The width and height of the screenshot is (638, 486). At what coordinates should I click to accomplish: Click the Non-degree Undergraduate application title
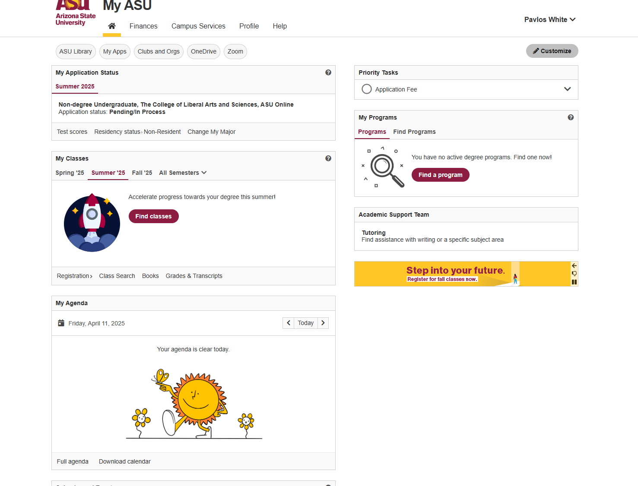176,104
